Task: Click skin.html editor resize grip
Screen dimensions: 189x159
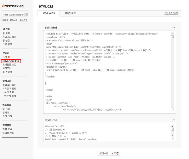Action: point(173,110)
